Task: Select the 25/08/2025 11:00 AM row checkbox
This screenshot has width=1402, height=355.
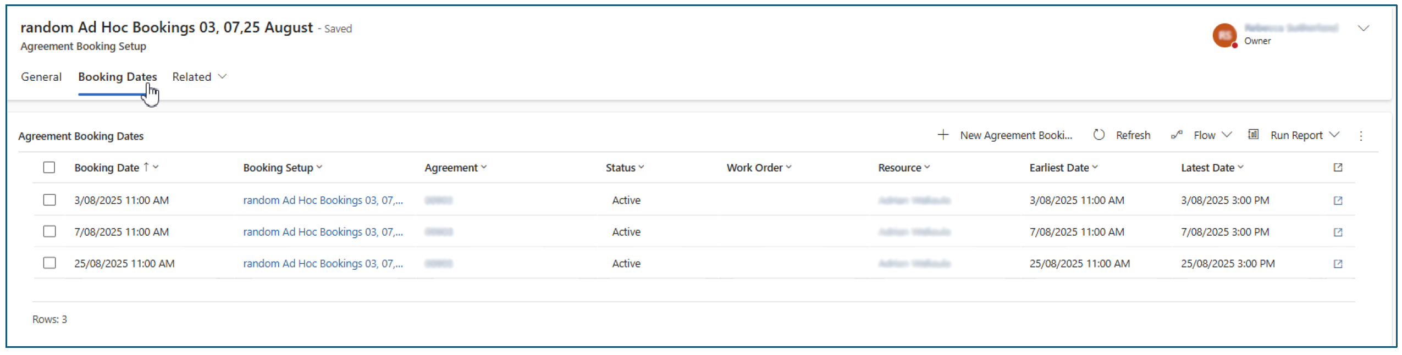Action: (x=49, y=263)
